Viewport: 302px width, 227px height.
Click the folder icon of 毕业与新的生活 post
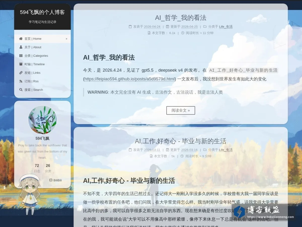pyautogui.click(x=205, y=150)
